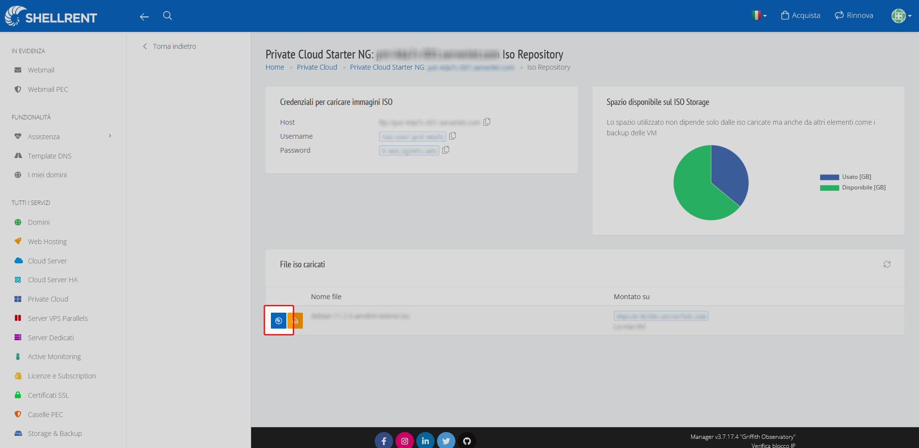Go back using the header arrow icon
919x448 pixels.
[x=144, y=17]
